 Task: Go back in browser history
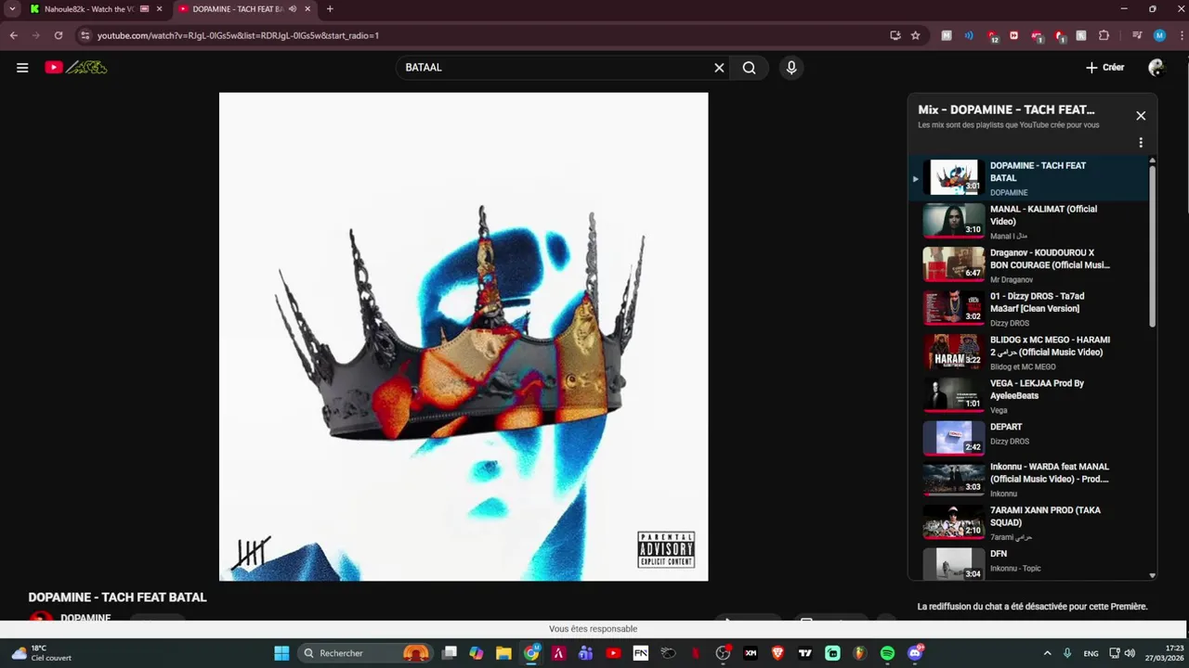(x=14, y=35)
